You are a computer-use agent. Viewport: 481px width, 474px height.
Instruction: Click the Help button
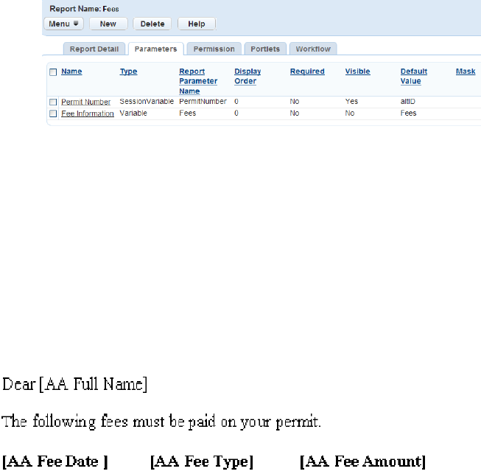(x=197, y=24)
